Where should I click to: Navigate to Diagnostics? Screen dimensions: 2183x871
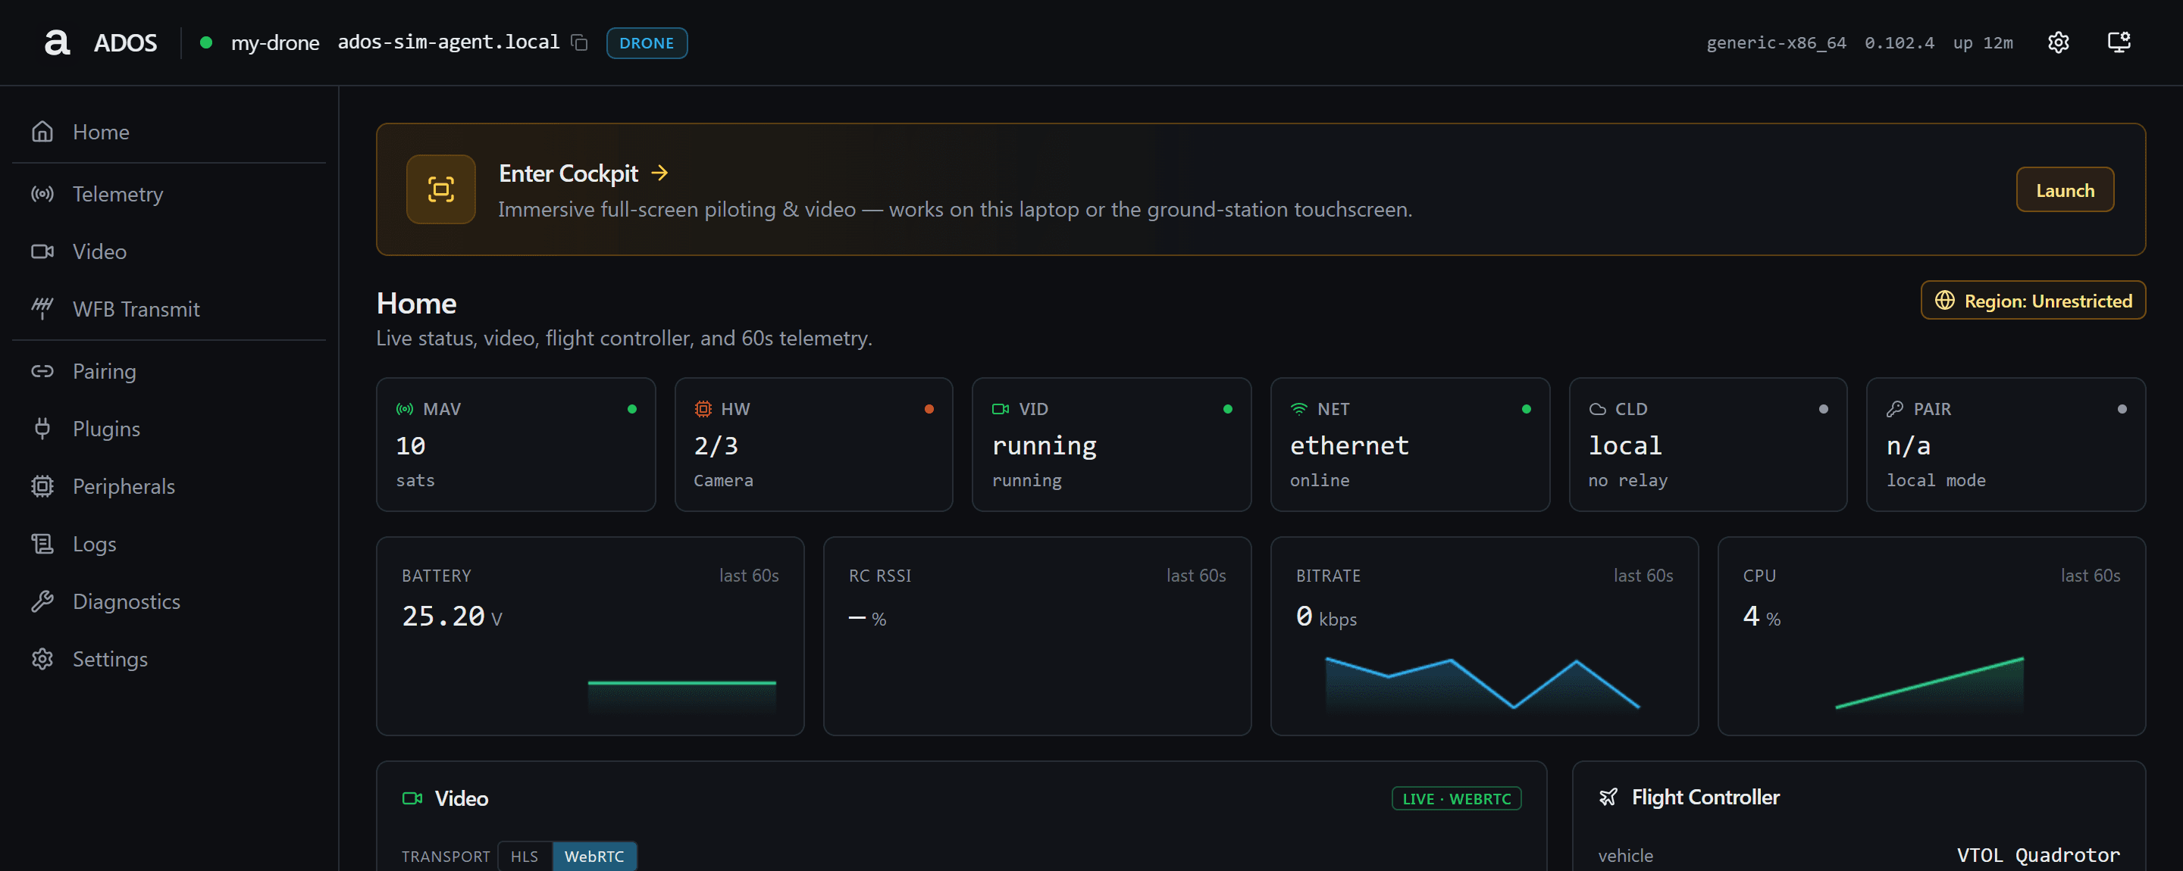168,602
